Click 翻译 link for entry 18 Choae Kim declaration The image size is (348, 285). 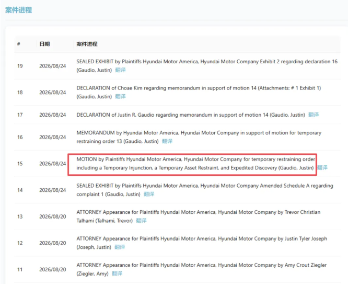(x=120, y=96)
